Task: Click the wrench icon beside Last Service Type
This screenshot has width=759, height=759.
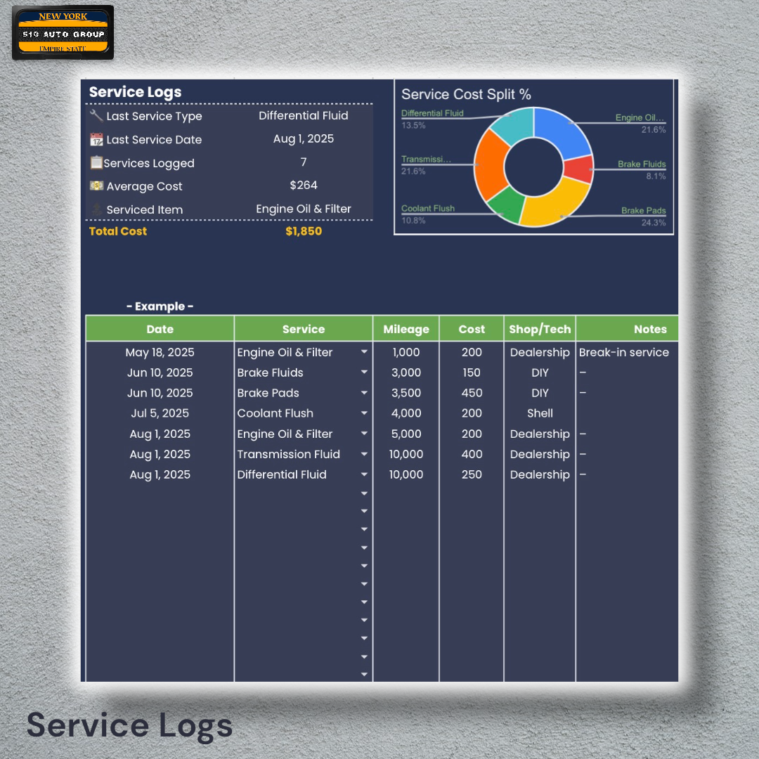Action: (x=97, y=116)
